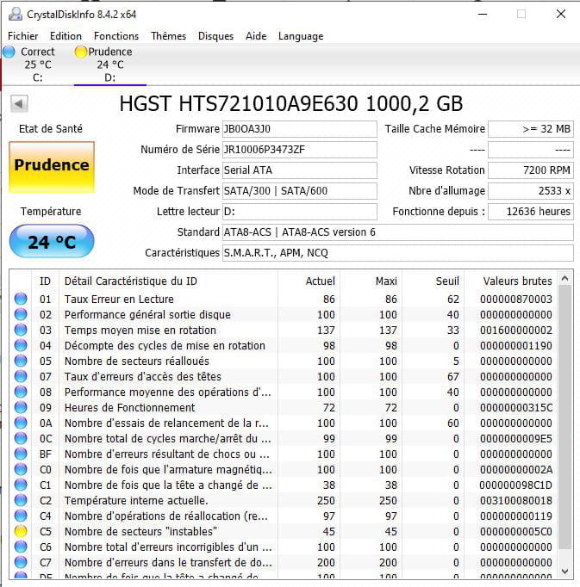The width and height of the screenshot is (580, 587).
Task: Select the row Température interne actuelle.
Action: (x=284, y=501)
